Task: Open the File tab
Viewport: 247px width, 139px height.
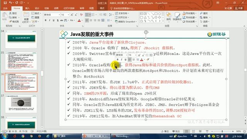Action: pyautogui.click(x=5, y=8)
